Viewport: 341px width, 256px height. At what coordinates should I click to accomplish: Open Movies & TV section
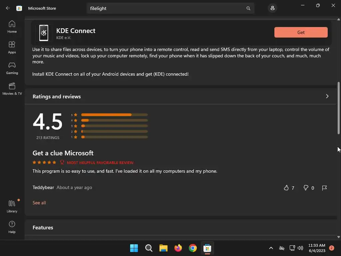coord(12,89)
